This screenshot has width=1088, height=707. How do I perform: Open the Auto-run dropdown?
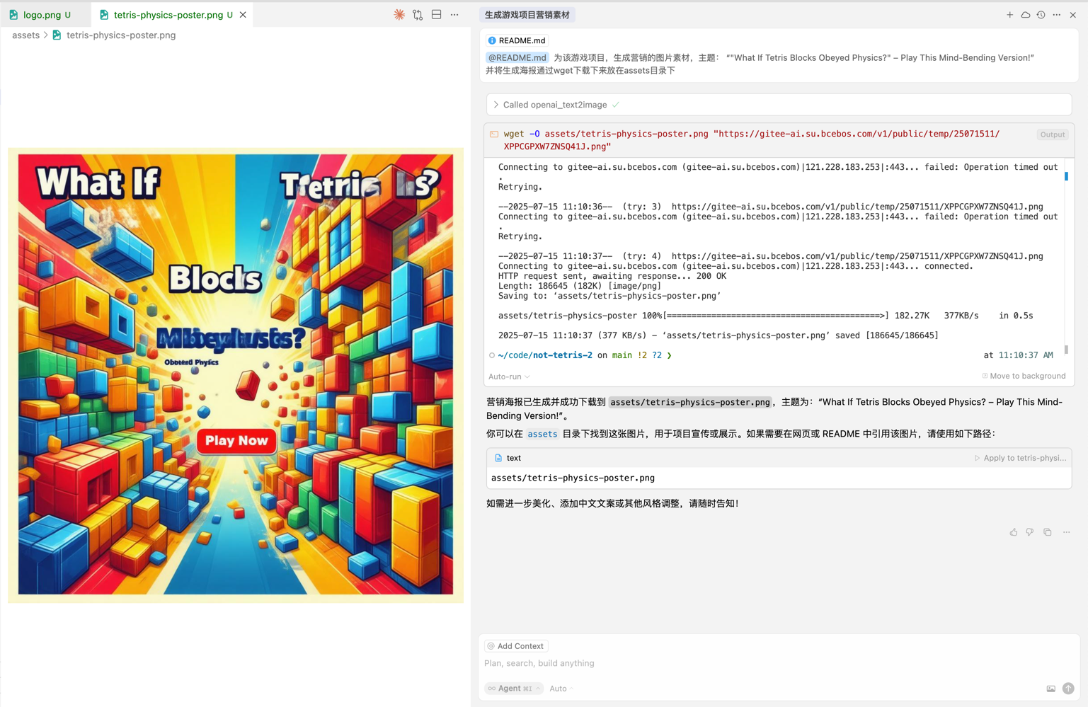[x=509, y=377]
